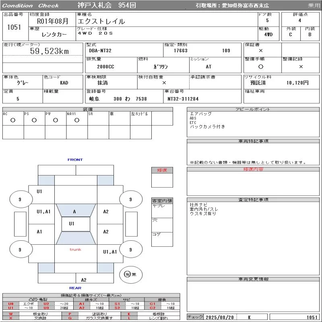
Task: Click the overall score 4 under 評価点
Action: click(300, 21)
